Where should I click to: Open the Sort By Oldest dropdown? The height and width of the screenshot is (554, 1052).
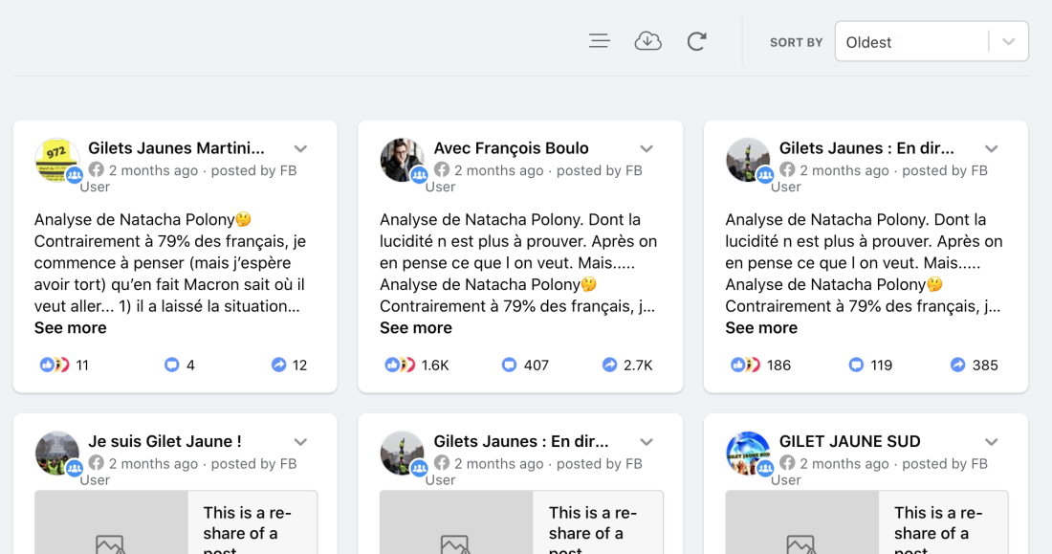tap(931, 42)
